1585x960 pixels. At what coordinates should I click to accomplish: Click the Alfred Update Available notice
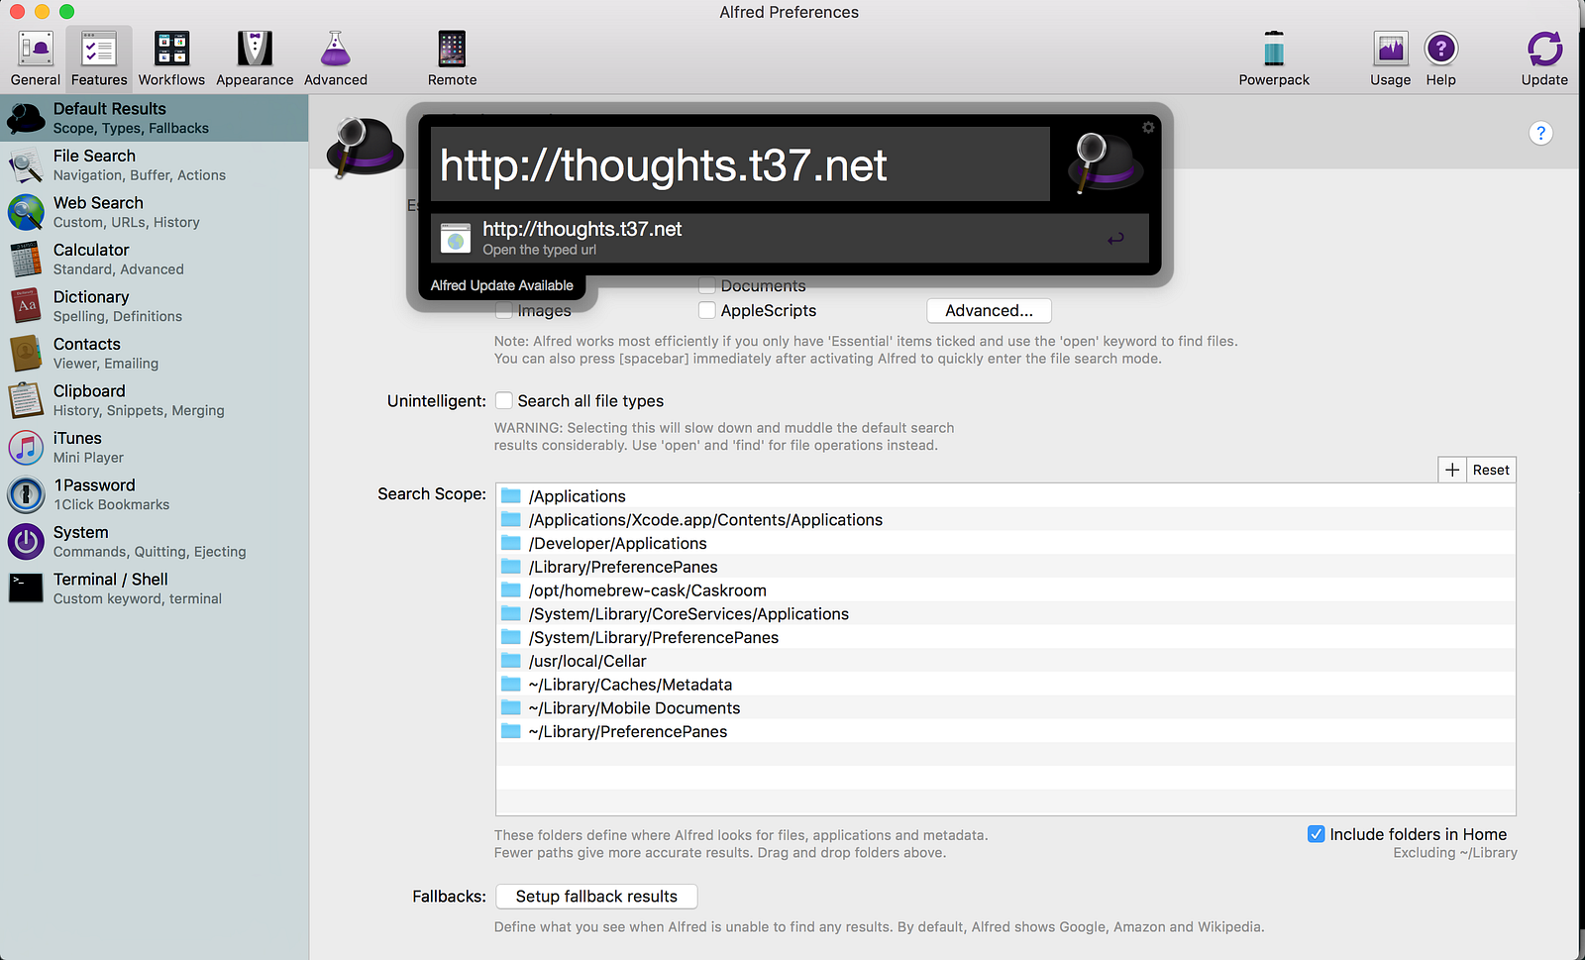tap(502, 285)
